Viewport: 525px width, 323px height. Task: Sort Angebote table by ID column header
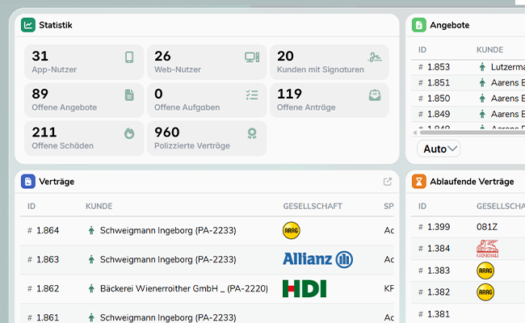point(422,50)
